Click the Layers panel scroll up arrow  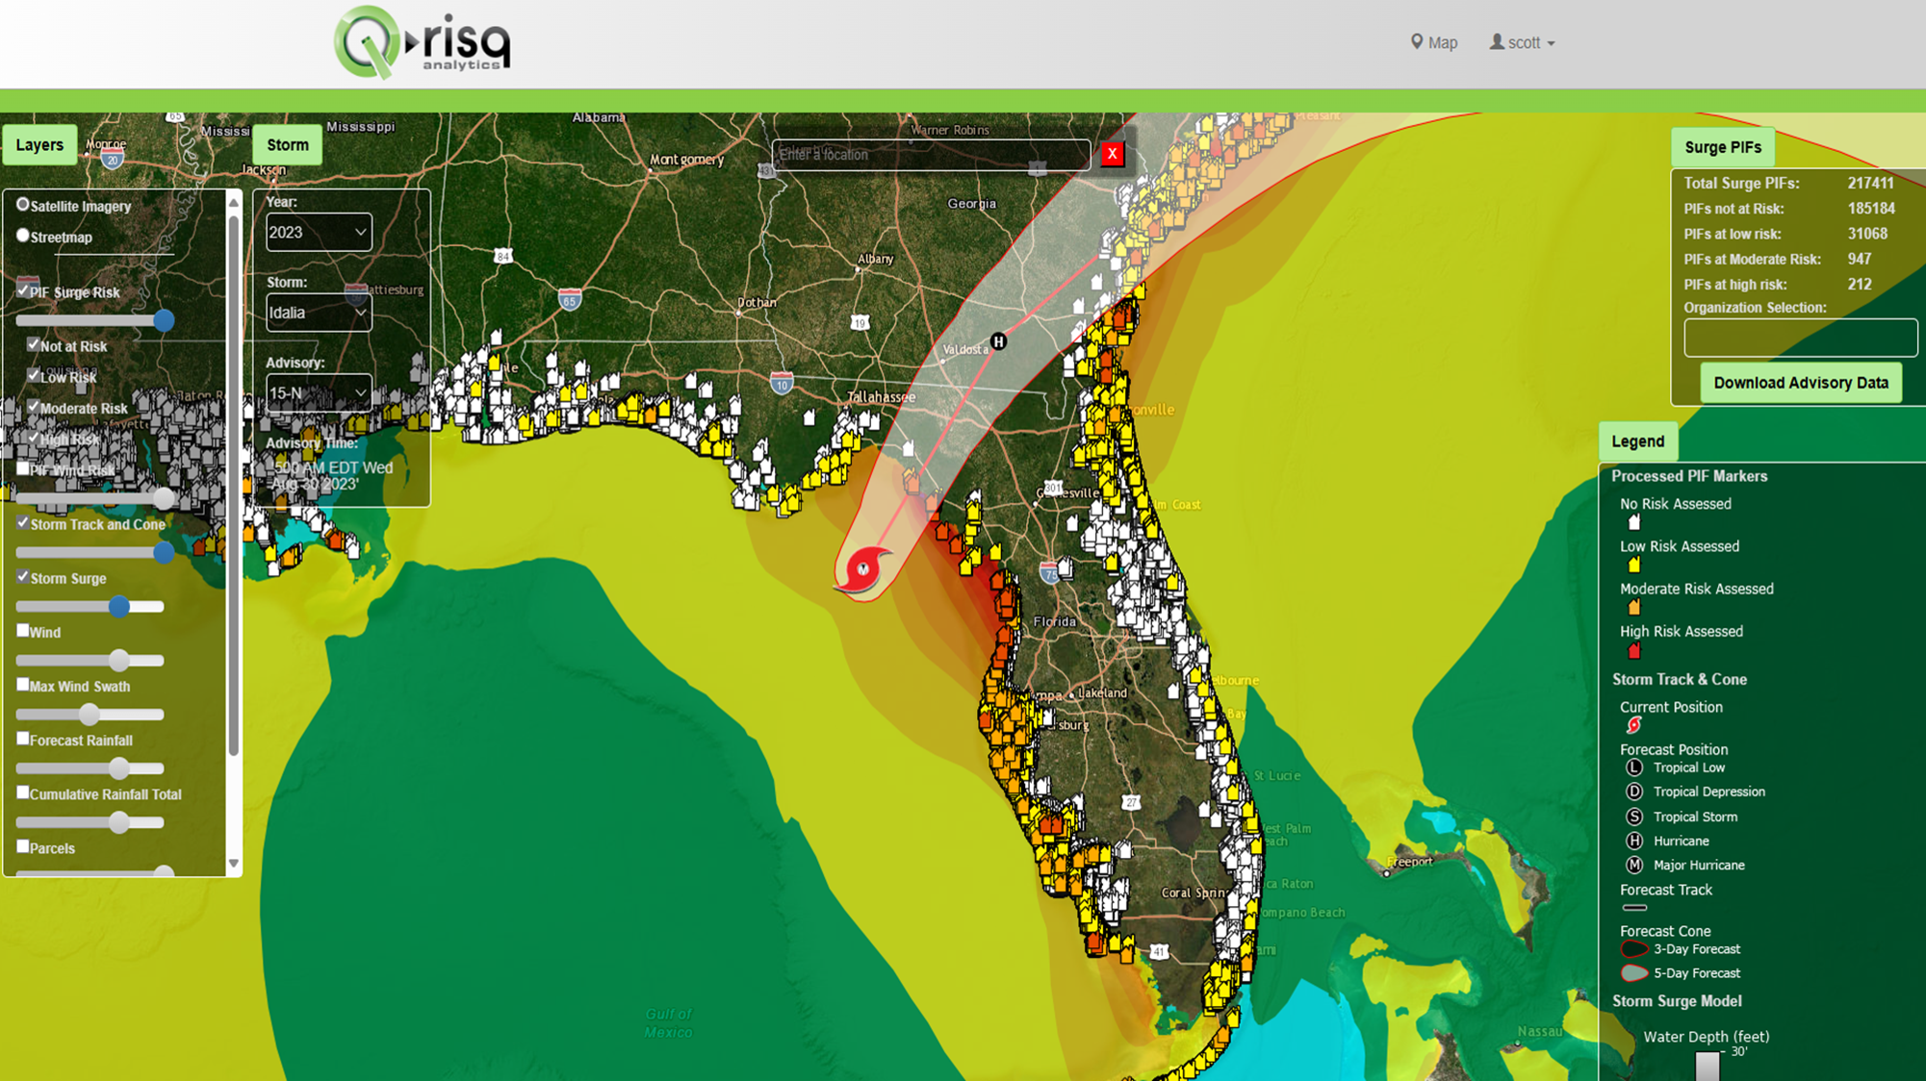click(233, 203)
